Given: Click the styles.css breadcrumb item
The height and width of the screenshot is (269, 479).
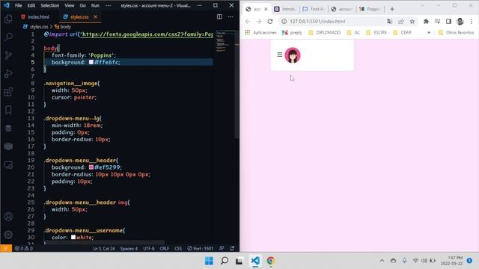Looking at the screenshot, I should click(36, 27).
